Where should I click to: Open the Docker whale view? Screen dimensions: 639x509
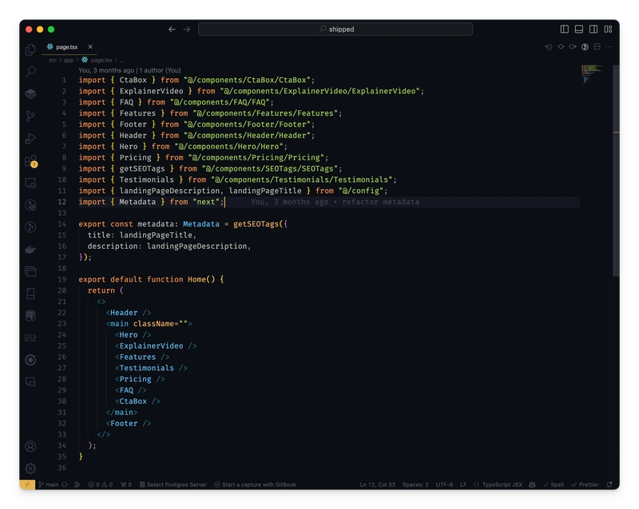point(30,249)
